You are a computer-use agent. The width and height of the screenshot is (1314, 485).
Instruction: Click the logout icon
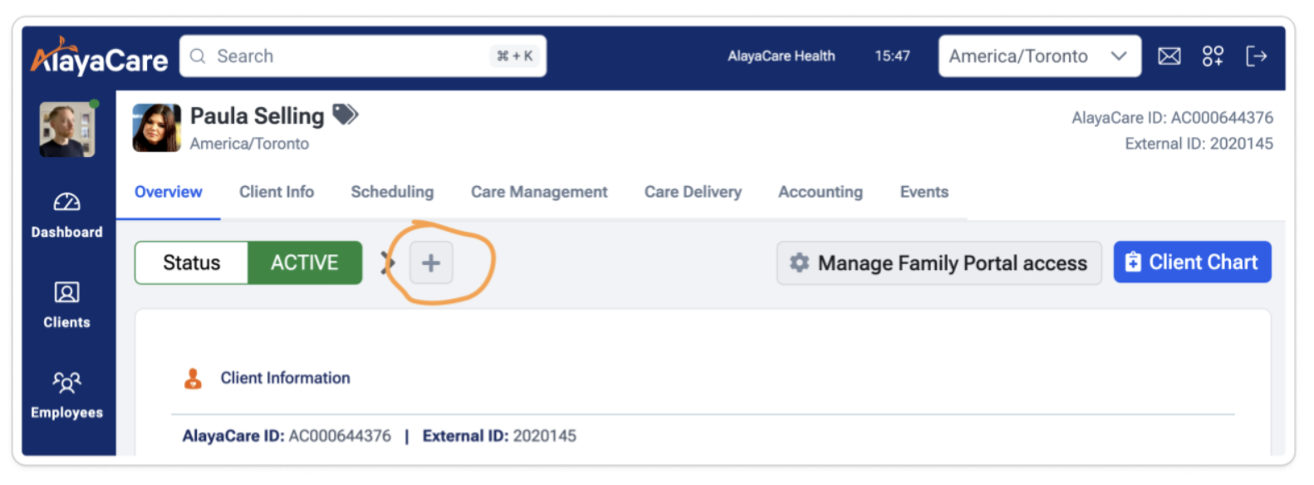coord(1256,56)
